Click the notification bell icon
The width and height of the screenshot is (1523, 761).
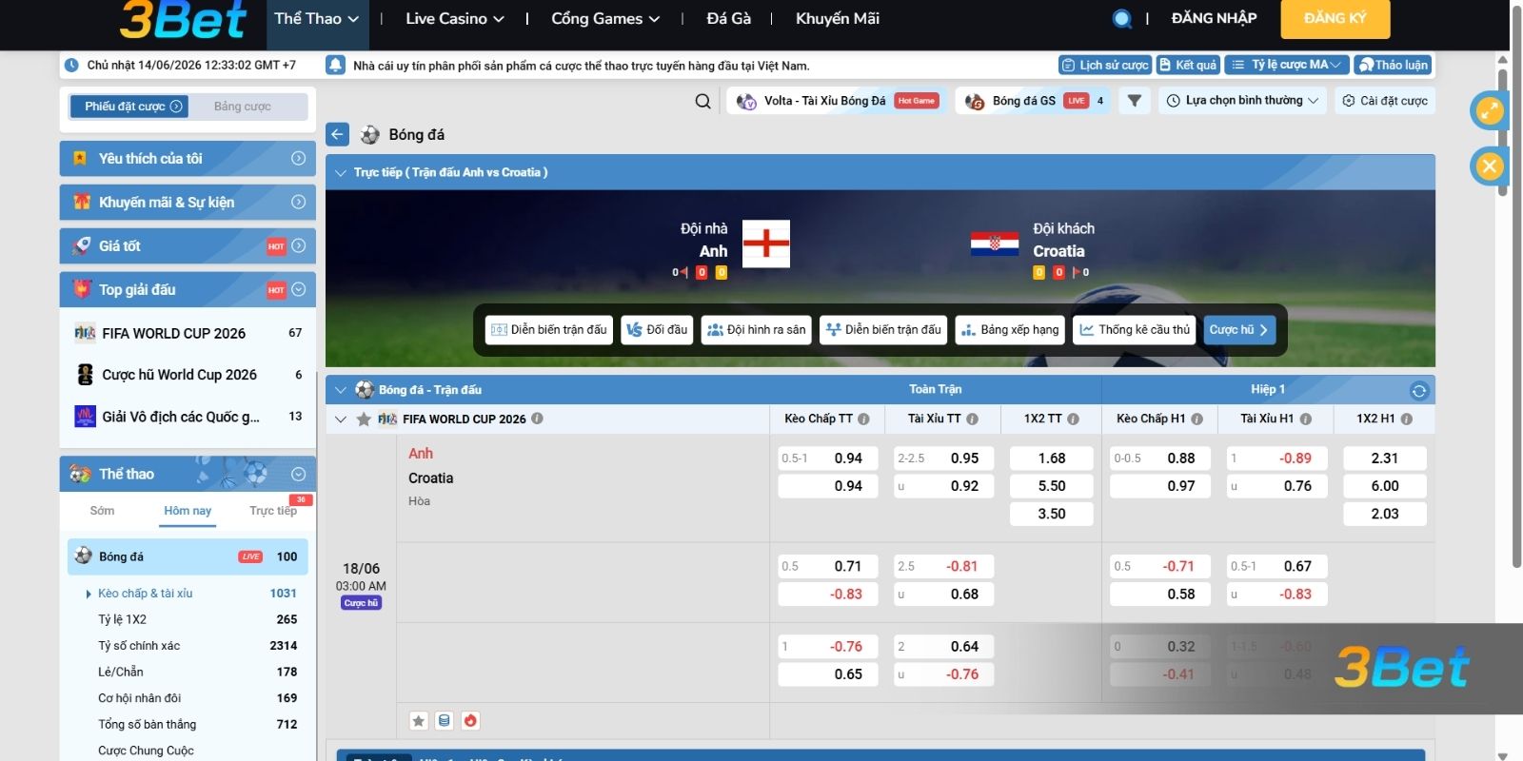tap(335, 65)
